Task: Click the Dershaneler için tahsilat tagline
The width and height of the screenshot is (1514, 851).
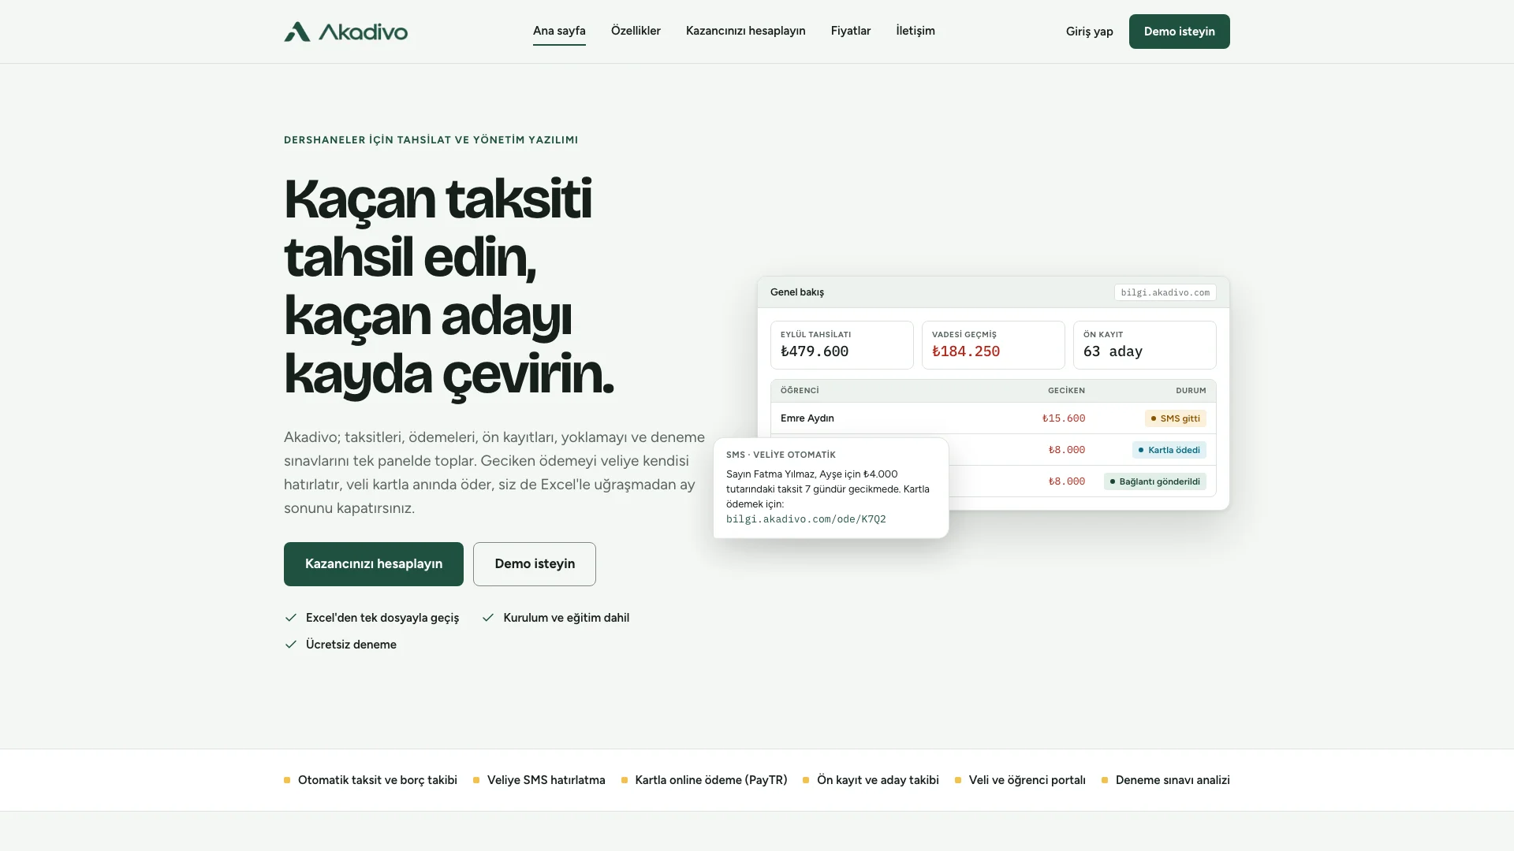Action: click(431, 140)
